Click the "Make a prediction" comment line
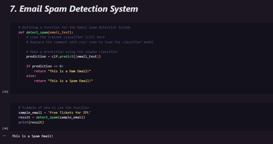The height and width of the screenshot is (144, 273). pyautogui.click(x=72, y=52)
